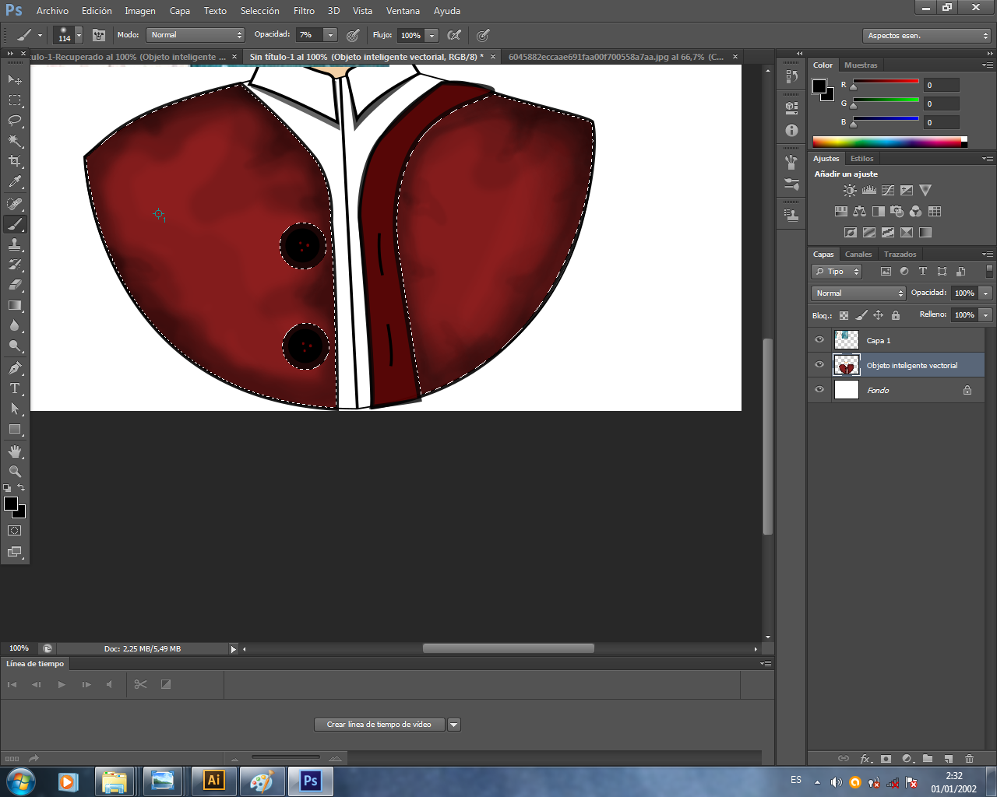Add layer style fx icon
The image size is (997, 797).
[865, 758]
